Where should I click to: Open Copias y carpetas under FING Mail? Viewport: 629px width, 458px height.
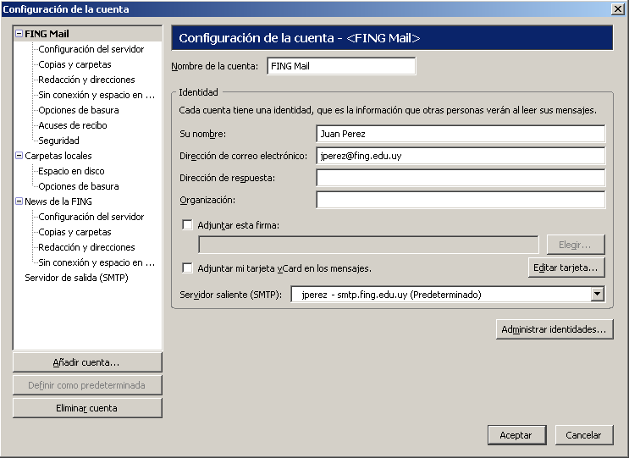tap(74, 64)
